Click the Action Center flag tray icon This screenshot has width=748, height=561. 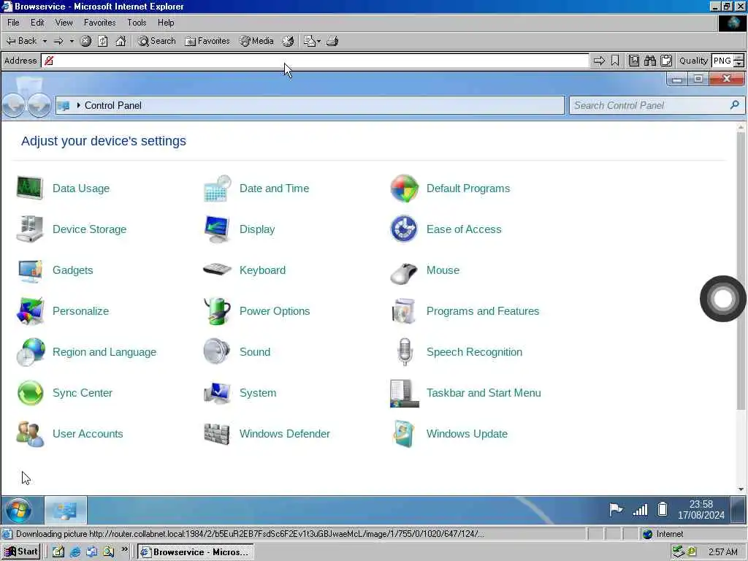pos(615,509)
